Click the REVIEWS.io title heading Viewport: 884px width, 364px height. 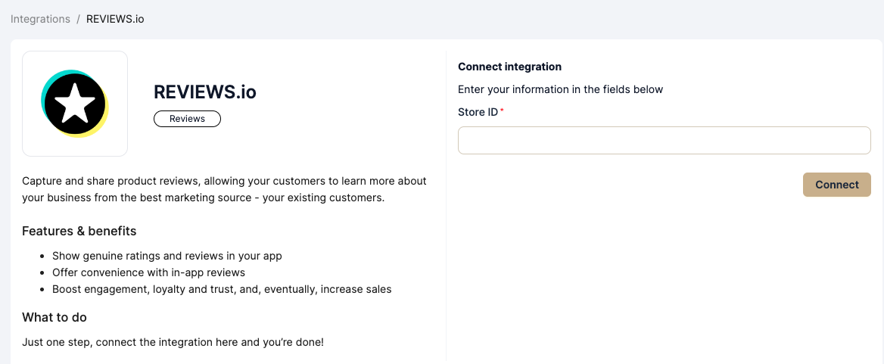(x=204, y=92)
